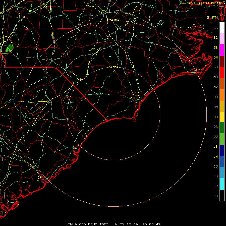The width and height of the screenshot is (226, 226).
Task: Click the dark orange swatch between 46 and 42
Action: (x=222, y=84)
